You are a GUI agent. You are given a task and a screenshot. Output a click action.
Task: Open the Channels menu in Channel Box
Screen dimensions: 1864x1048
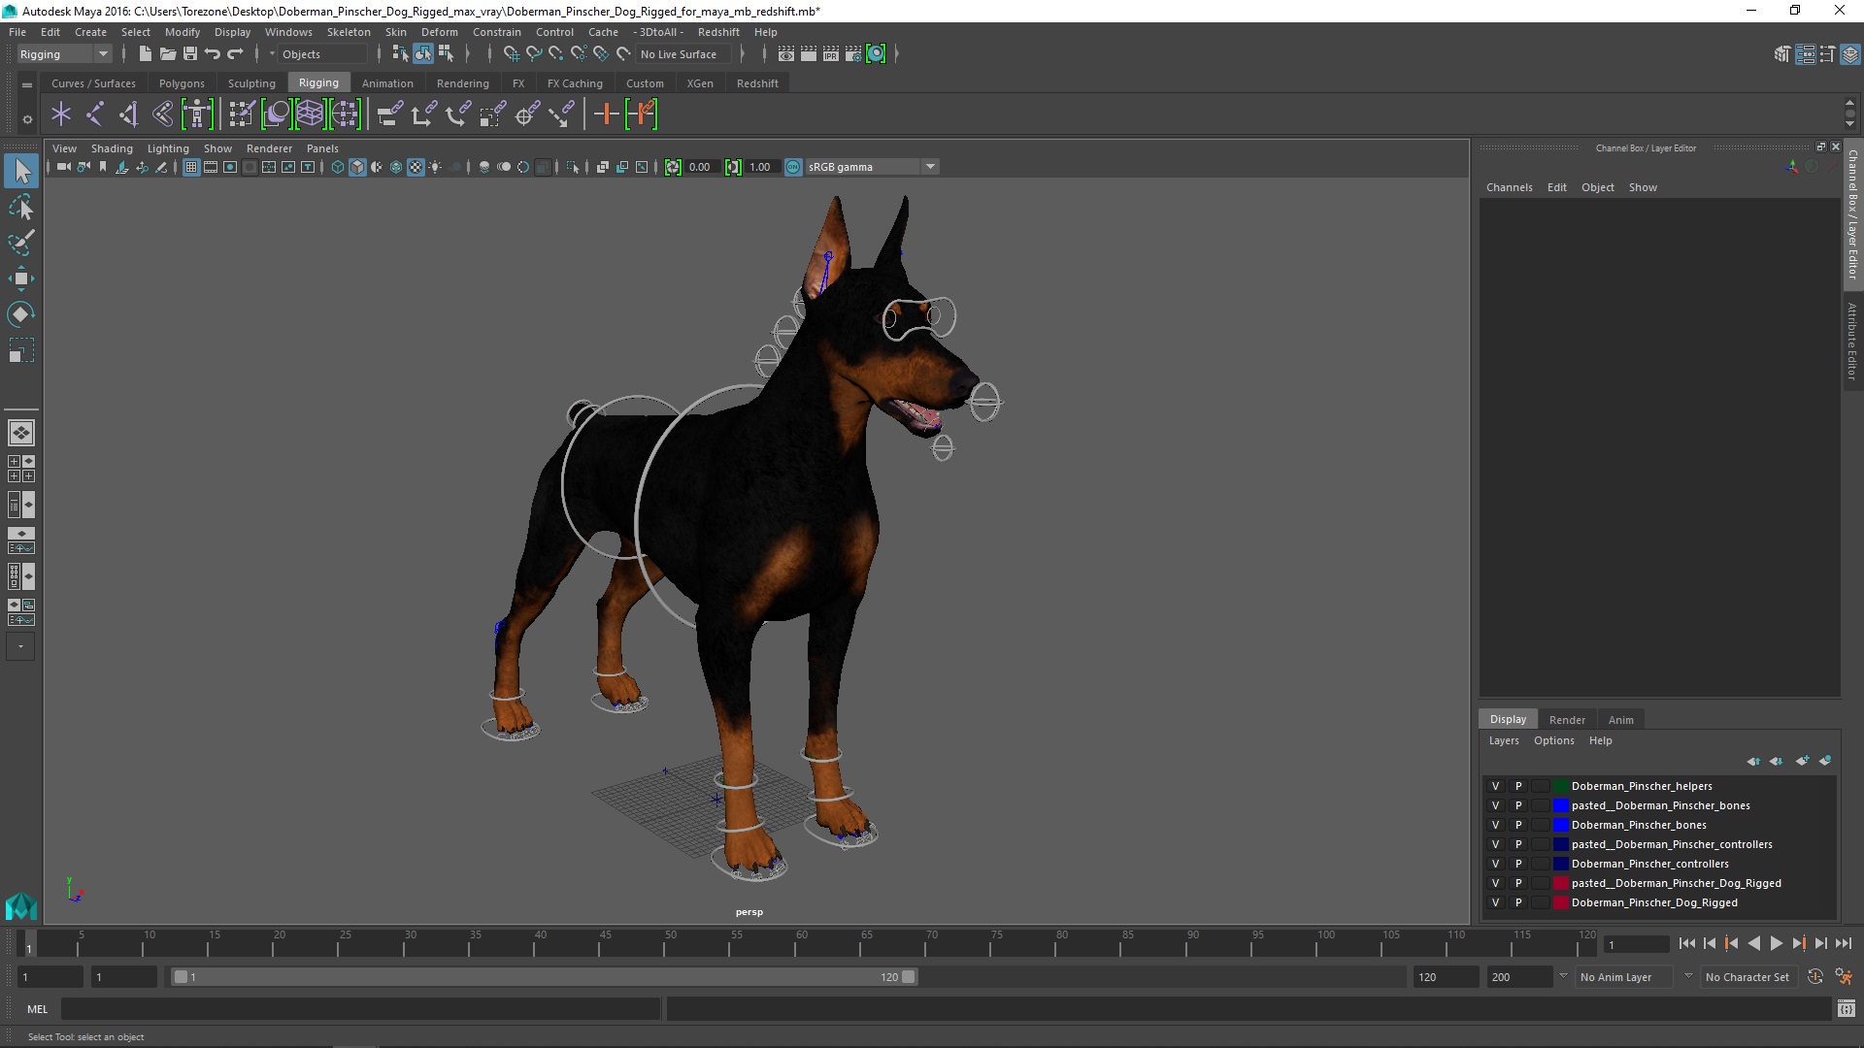1509,187
